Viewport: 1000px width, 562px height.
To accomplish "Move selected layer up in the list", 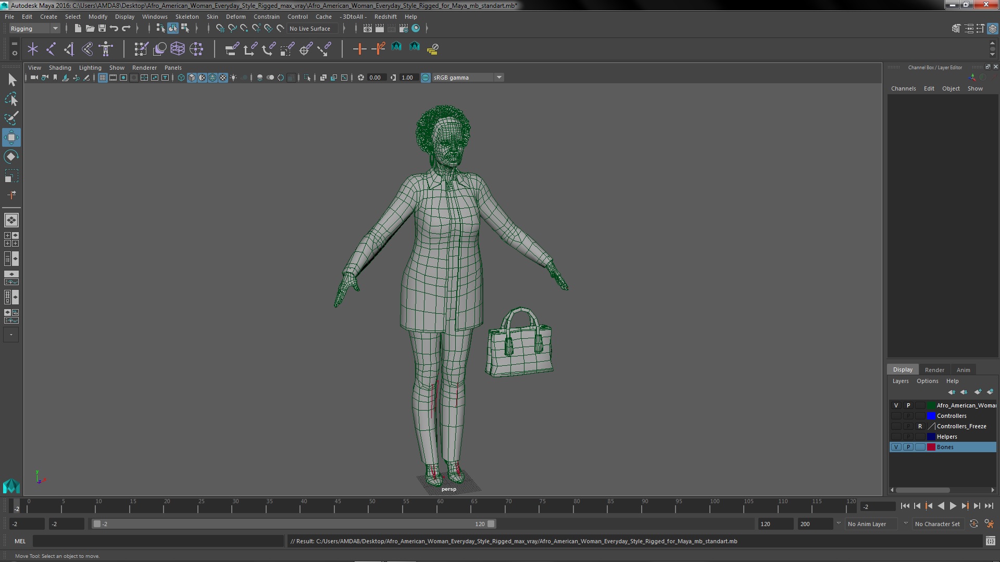I will point(952,392).
